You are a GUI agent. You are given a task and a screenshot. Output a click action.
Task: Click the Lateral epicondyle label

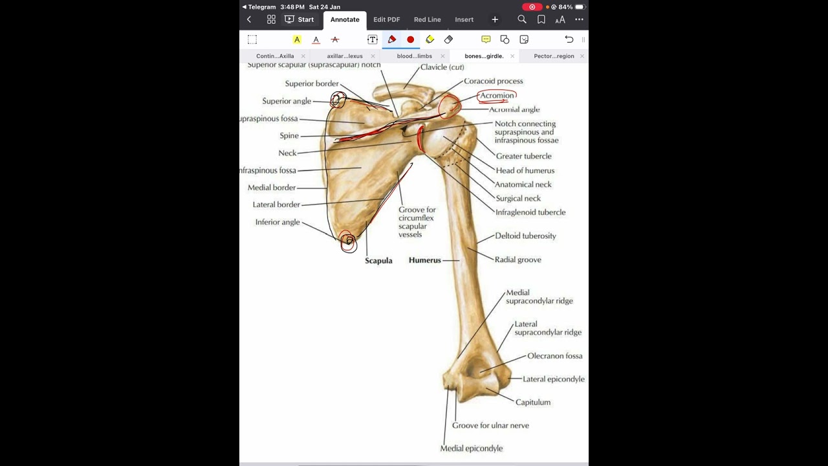[554, 379]
